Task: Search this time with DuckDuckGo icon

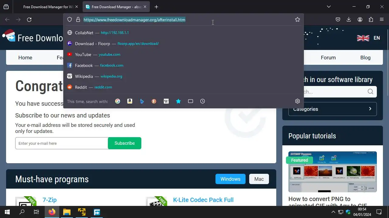Action: (x=154, y=101)
